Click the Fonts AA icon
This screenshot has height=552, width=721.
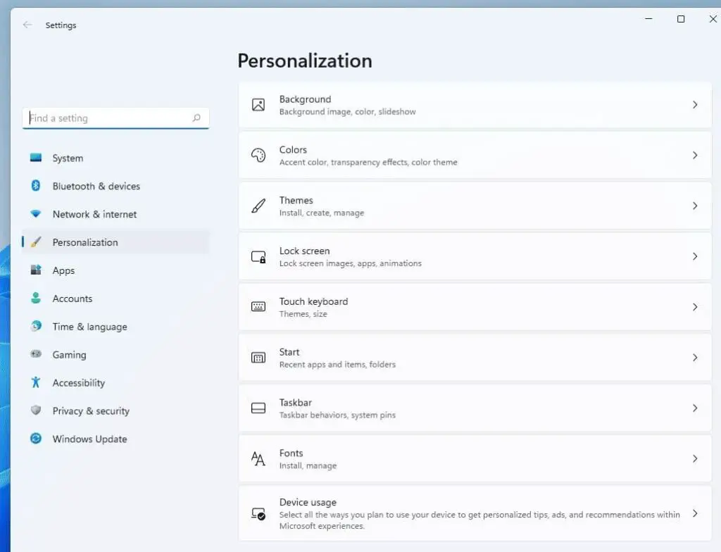click(x=258, y=459)
